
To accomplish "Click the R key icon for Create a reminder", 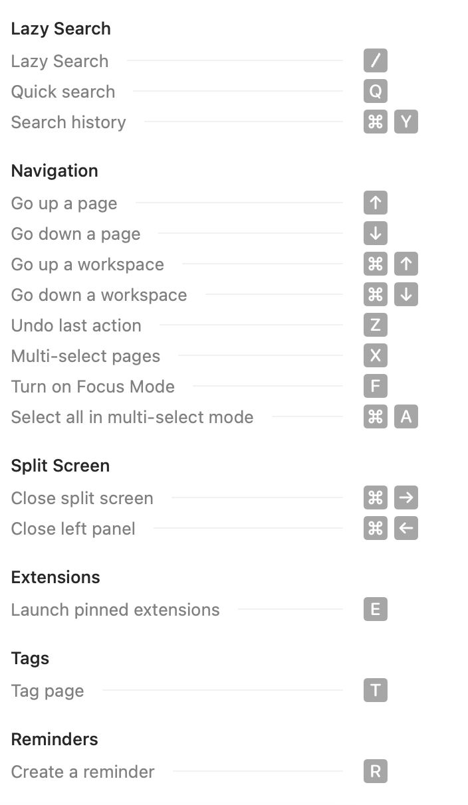I will (x=376, y=772).
